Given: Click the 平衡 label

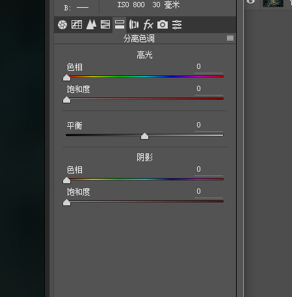Looking at the screenshot, I should [75, 125].
